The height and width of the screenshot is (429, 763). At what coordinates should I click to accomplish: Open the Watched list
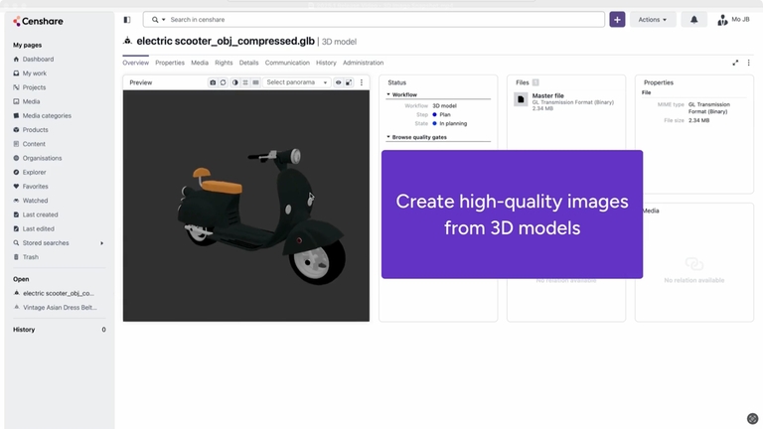[35, 200]
